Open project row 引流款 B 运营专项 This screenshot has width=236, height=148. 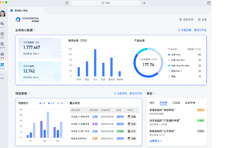105,124
